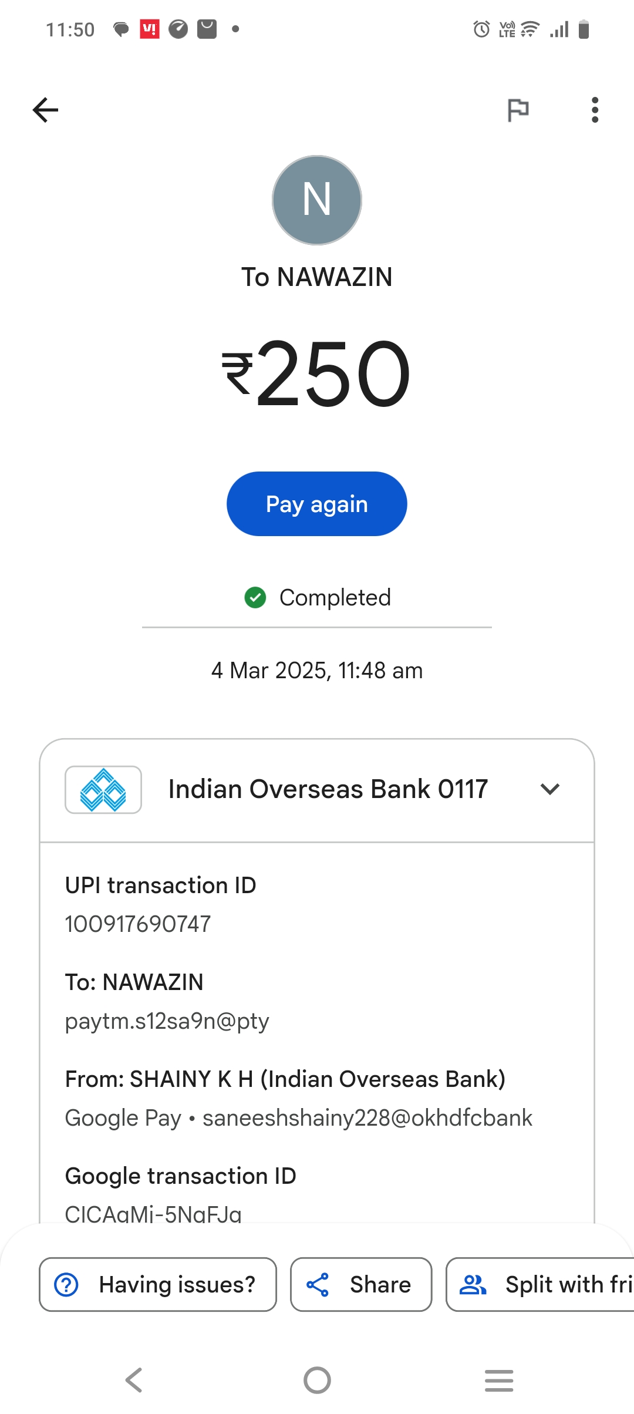
Task: Tap the Split with friends button
Action: [x=540, y=1284]
